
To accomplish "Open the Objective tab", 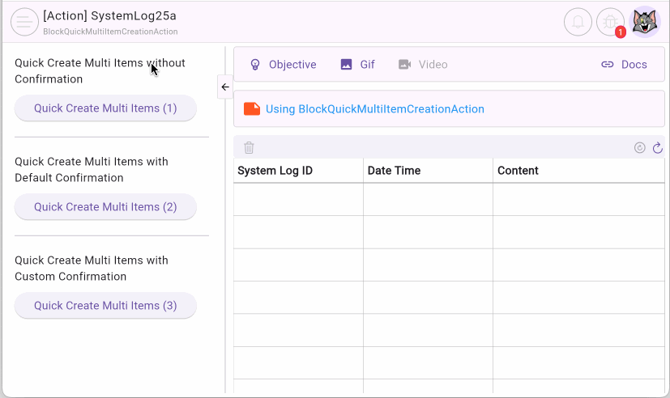I will (282, 64).
